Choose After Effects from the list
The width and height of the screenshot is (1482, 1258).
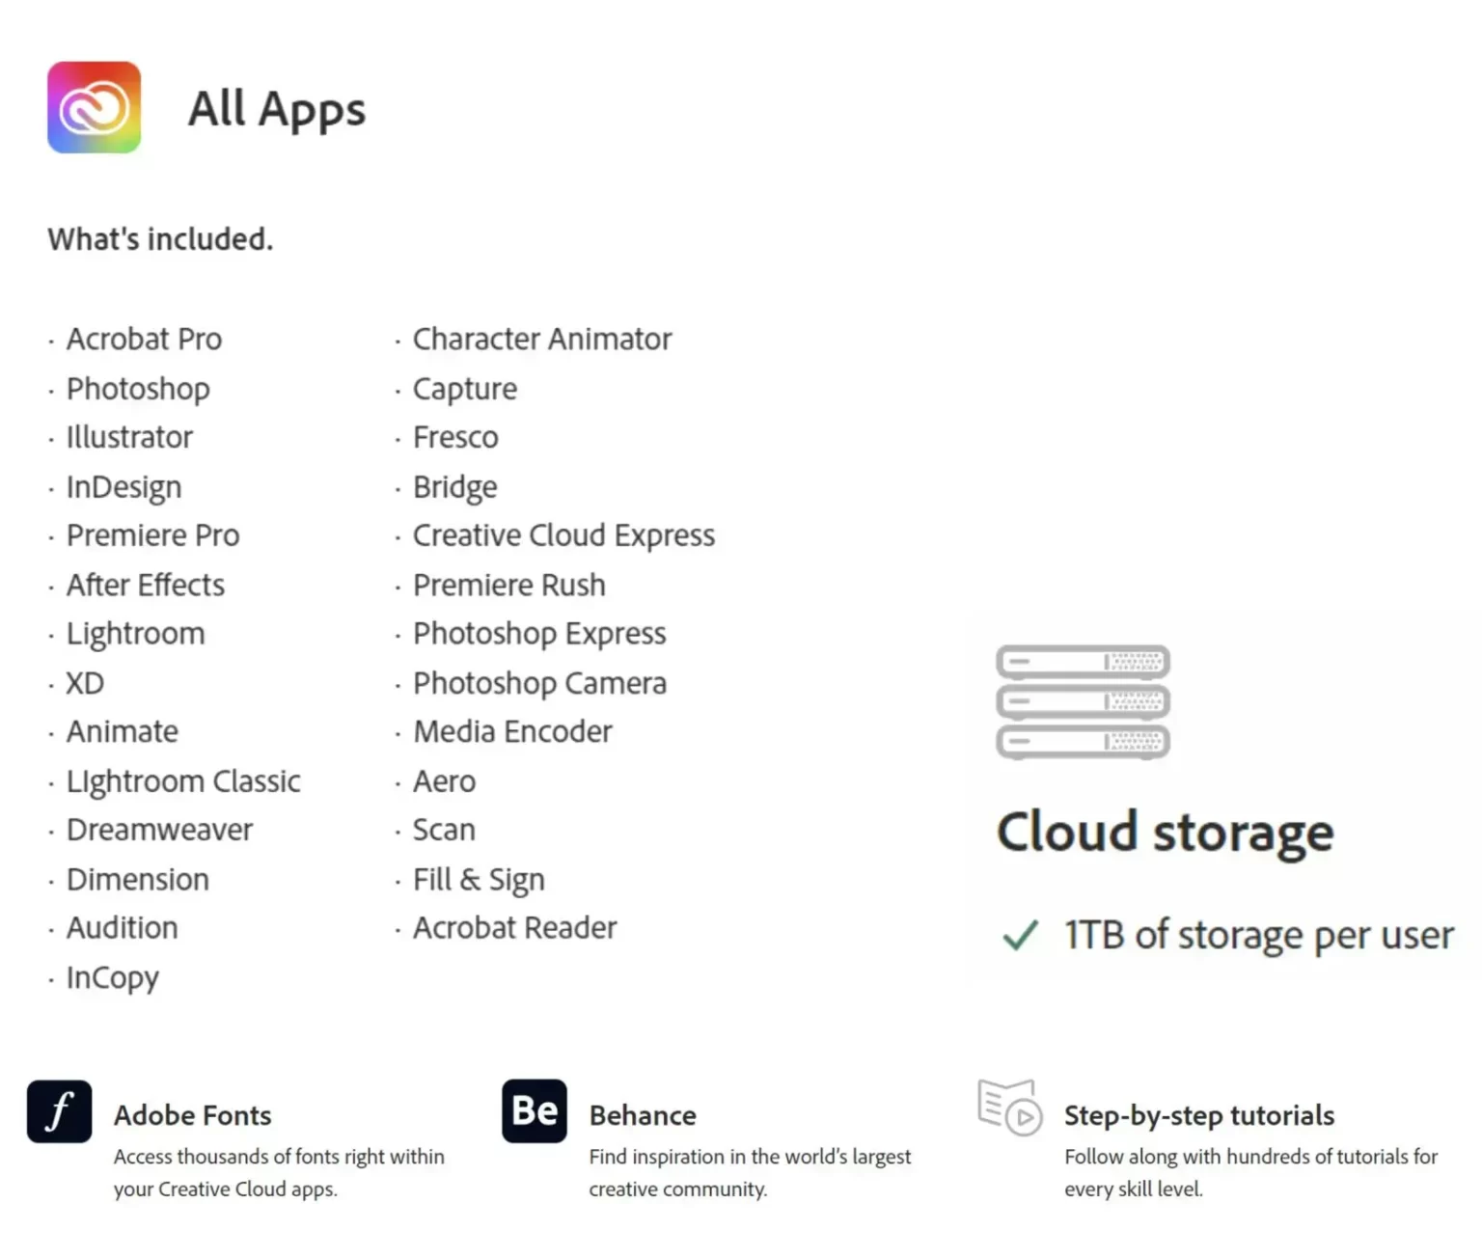click(x=145, y=585)
